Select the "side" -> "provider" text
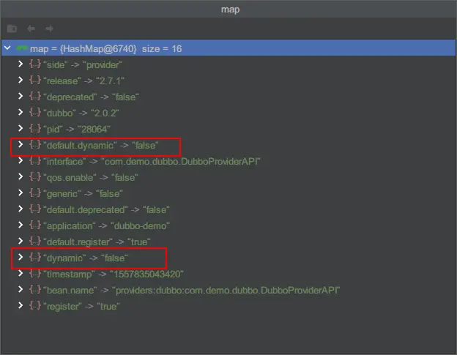Image resolution: width=457 pixels, height=355 pixels. click(x=83, y=64)
